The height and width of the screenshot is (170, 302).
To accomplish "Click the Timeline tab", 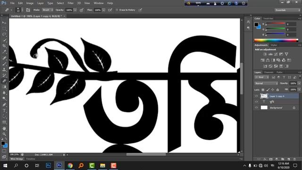I will [x=31, y=159].
